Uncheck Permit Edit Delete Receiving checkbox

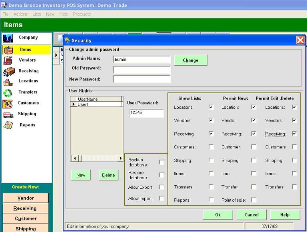pyautogui.click(x=294, y=134)
